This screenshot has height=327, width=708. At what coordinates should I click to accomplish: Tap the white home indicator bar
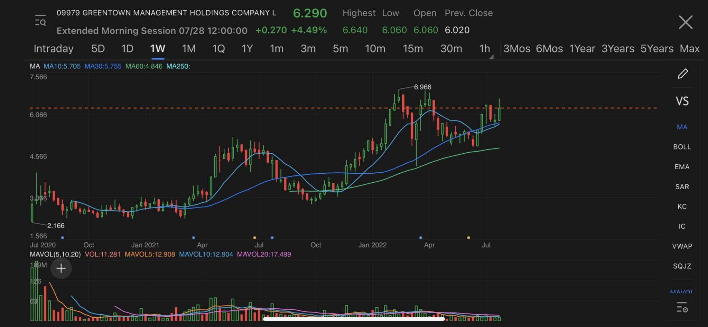(354, 319)
